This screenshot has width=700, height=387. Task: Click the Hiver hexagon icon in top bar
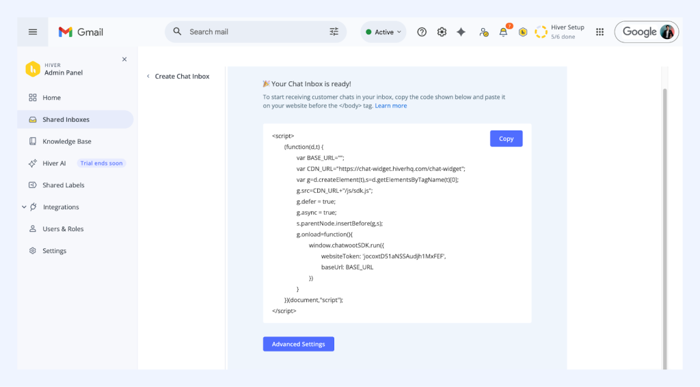click(x=523, y=32)
